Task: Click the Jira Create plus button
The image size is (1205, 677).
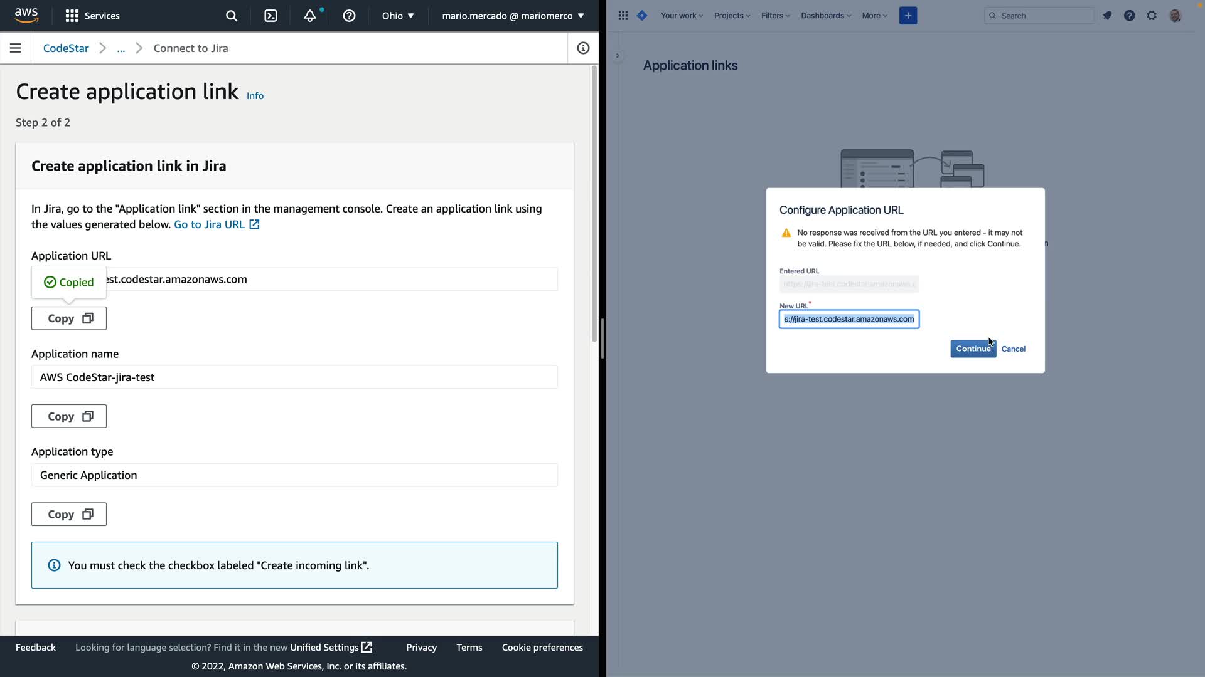Action: [908, 16]
